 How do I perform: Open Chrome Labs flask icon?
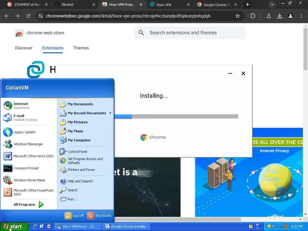[269, 16]
